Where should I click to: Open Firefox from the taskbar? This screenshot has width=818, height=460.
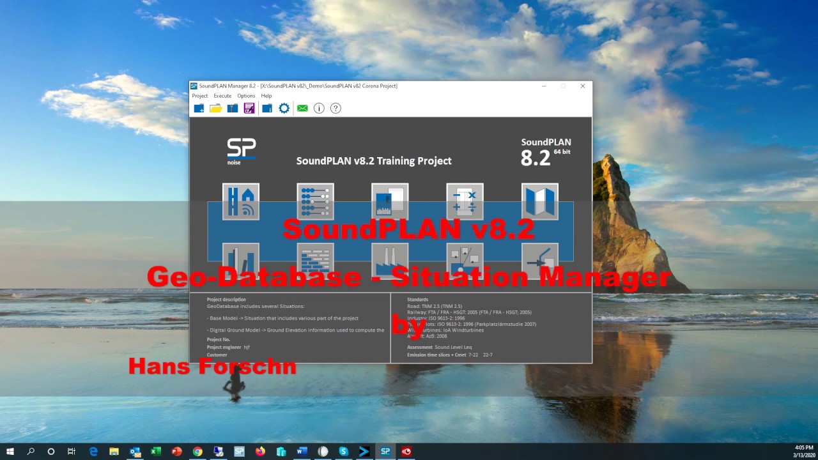[x=260, y=452]
